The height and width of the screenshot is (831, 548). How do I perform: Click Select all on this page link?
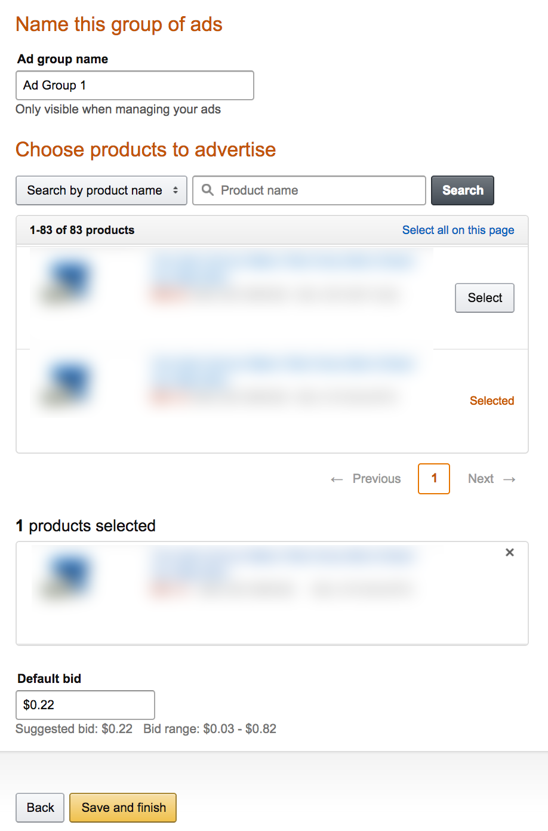tap(458, 230)
